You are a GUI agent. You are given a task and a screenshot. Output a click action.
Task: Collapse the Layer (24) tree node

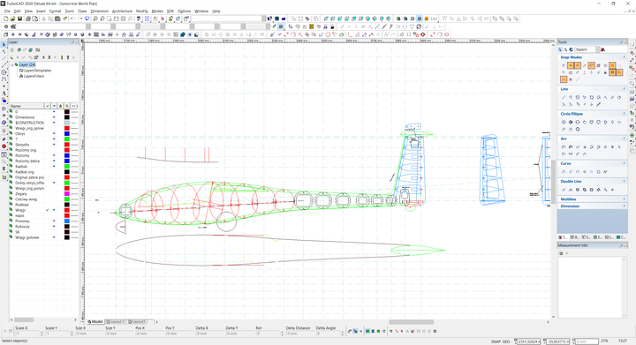pos(12,64)
